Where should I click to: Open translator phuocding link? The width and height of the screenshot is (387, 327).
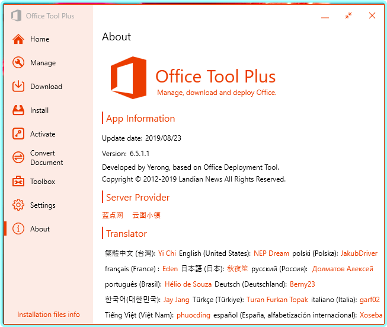click(193, 315)
